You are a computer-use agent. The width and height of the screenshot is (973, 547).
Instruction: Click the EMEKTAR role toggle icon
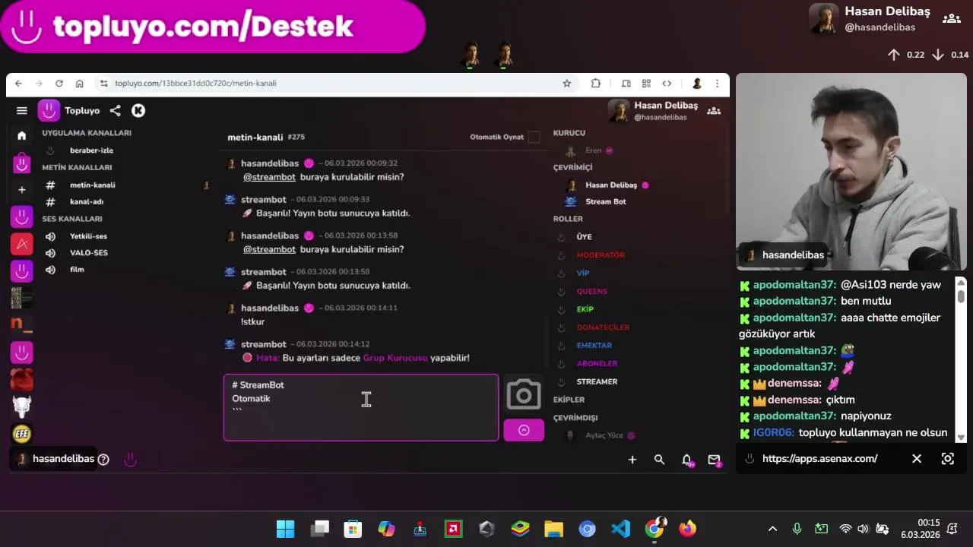562,346
